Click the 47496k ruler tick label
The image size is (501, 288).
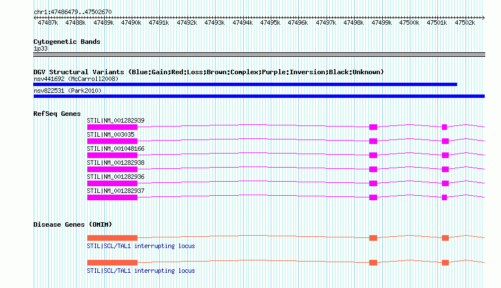[x=298, y=22]
